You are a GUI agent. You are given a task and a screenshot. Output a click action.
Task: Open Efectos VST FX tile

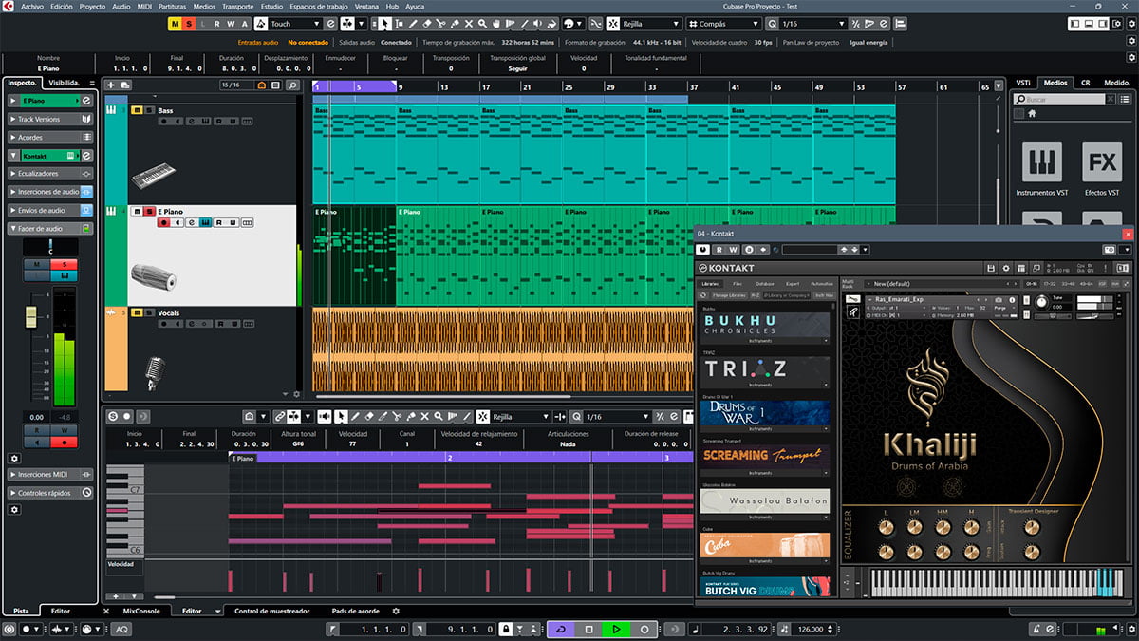click(x=1102, y=161)
